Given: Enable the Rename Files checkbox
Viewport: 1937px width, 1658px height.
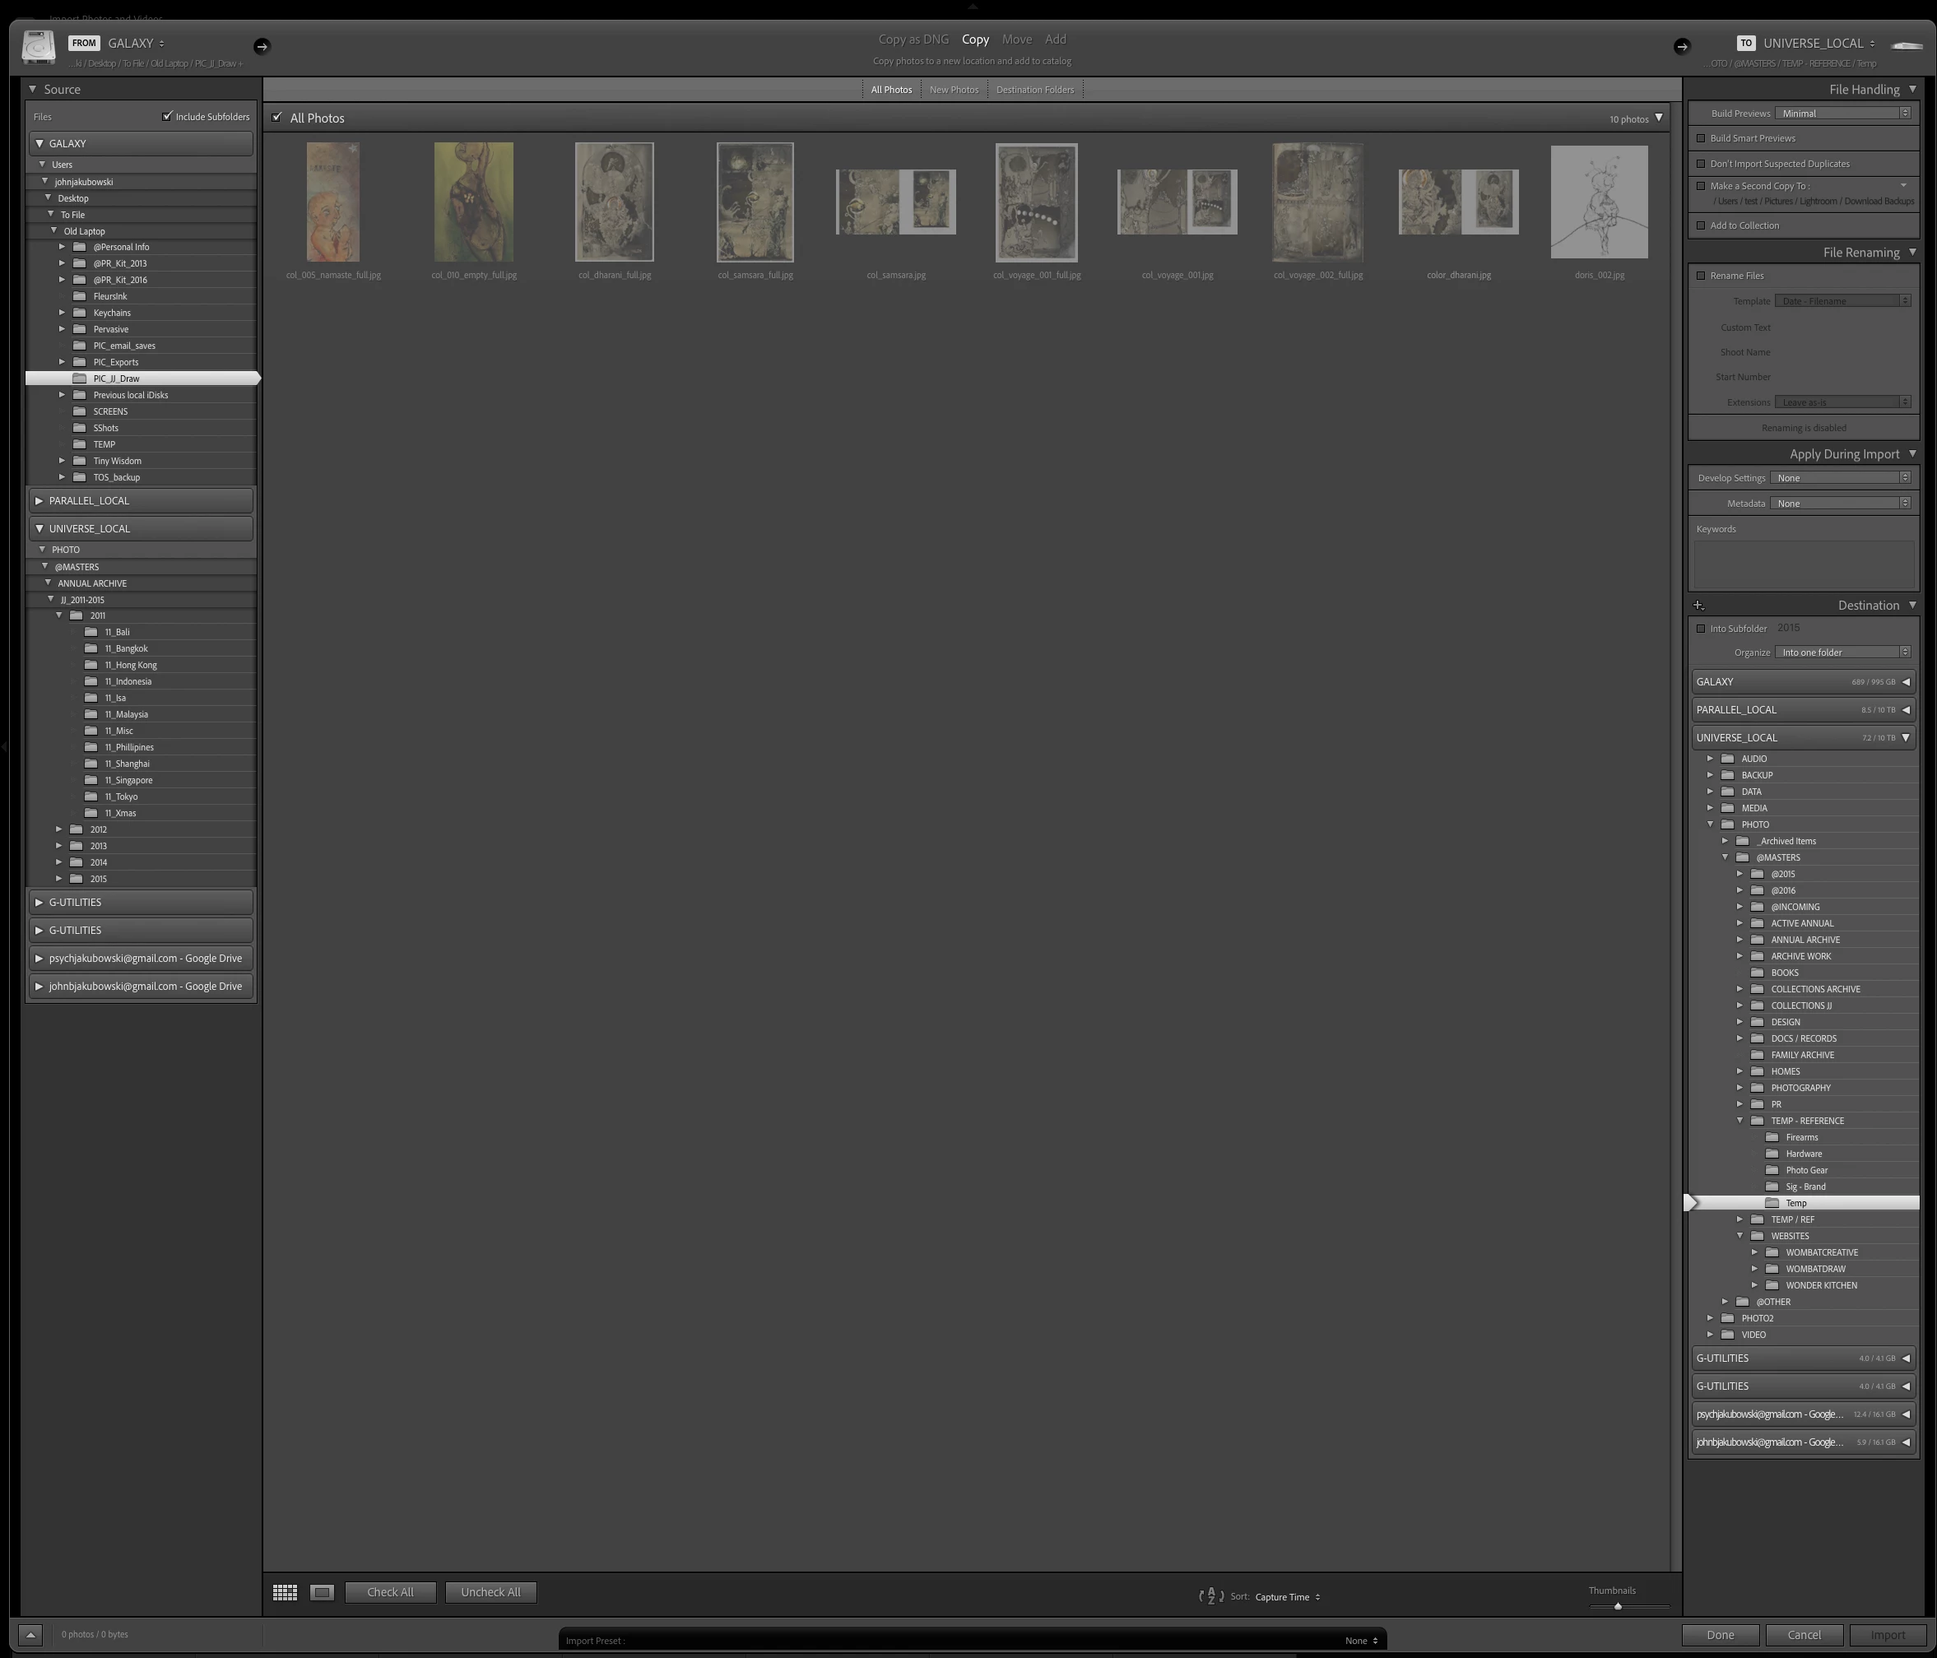Looking at the screenshot, I should click(1702, 276).
